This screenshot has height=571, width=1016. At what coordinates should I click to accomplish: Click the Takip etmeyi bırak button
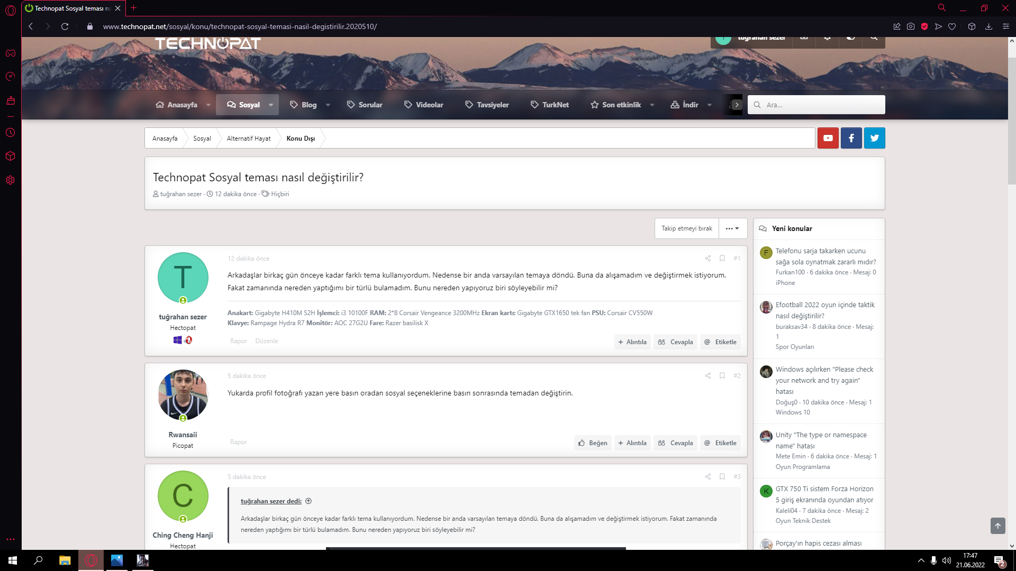[687, 228]
